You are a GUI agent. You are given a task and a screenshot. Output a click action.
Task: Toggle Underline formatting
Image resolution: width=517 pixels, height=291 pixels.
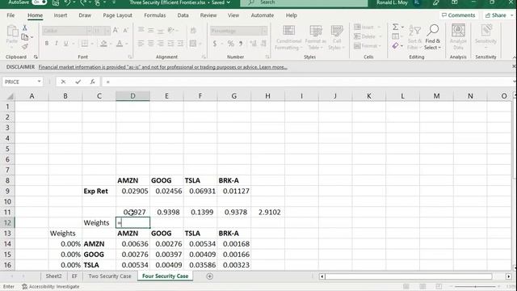[x=66, y=44]
